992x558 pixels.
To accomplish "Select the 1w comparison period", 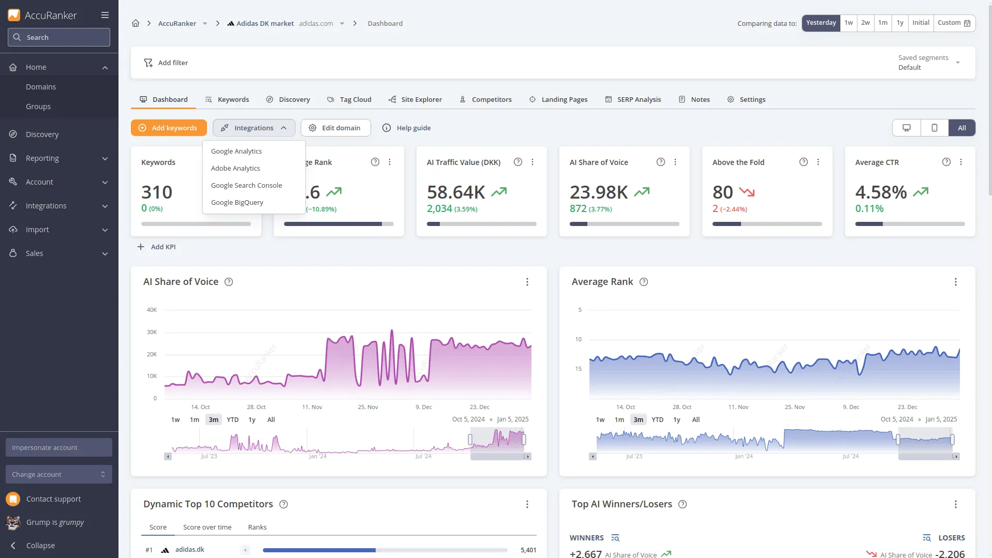I will pos(849,23).
